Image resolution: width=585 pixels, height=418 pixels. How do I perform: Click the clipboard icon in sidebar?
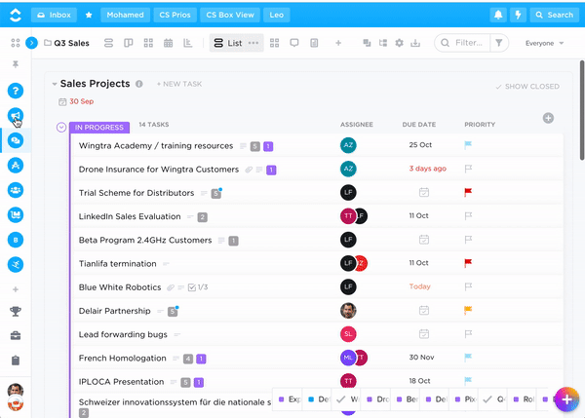tap(16, 361)
